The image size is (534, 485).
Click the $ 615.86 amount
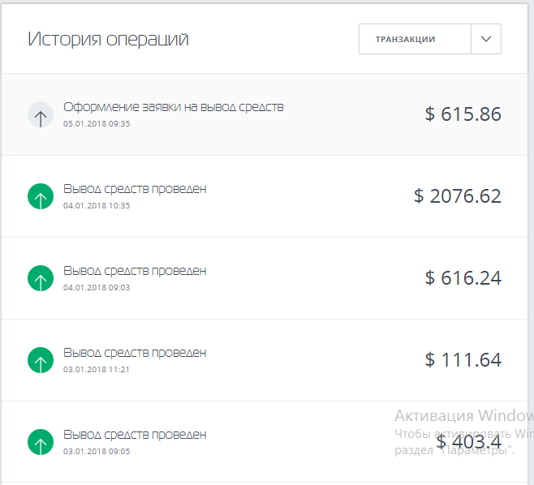click(463, 114)
